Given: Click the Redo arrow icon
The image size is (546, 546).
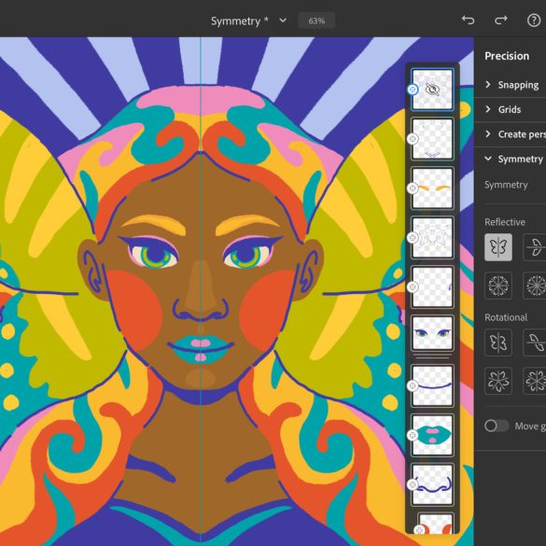Looking at the screenshot, I should pos(500,21).
